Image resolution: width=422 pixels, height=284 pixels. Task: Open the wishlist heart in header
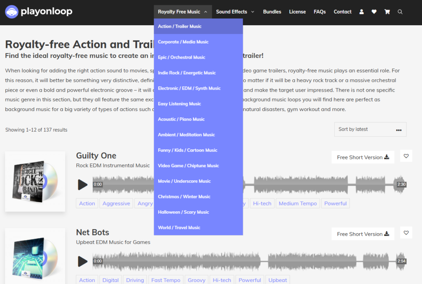coord(374,12)
